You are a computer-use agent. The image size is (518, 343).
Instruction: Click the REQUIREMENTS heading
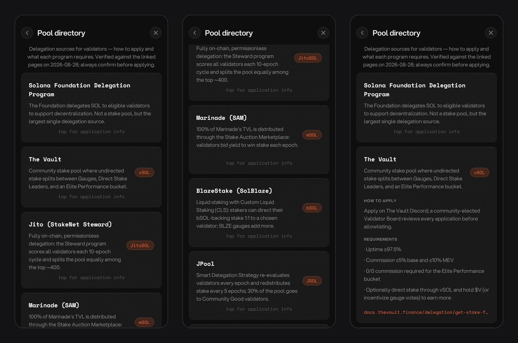[x=380, y=240]
